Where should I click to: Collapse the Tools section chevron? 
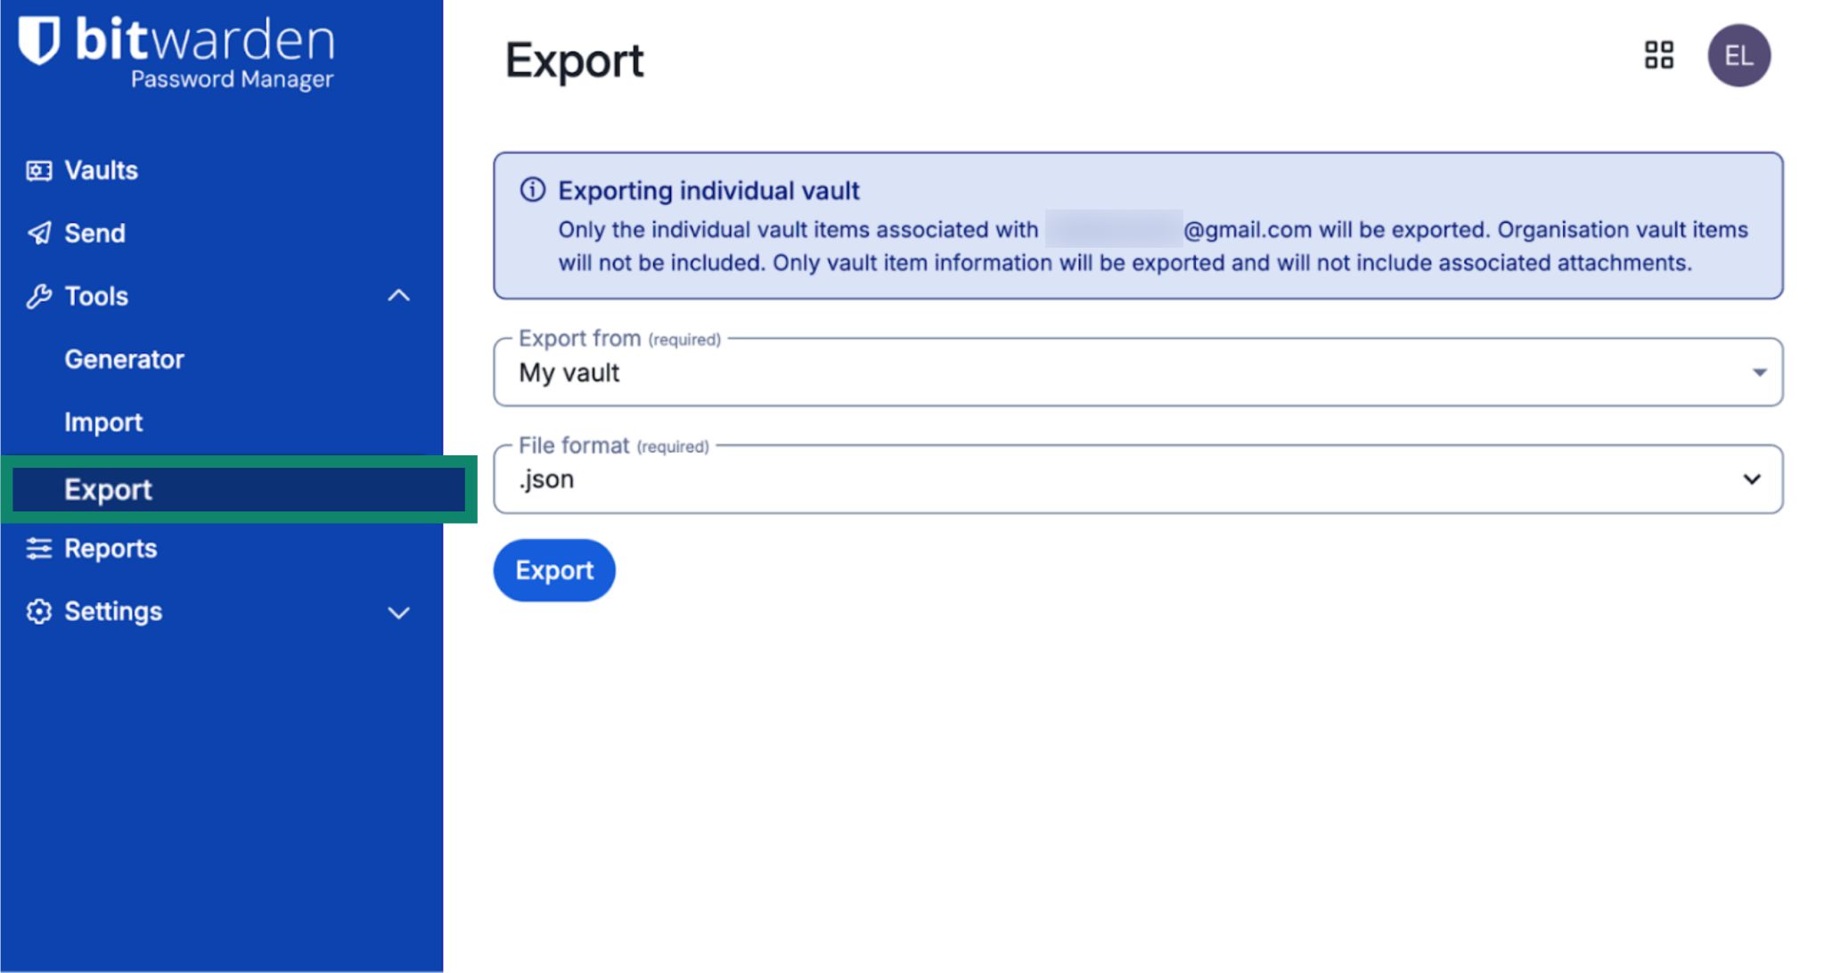pos(399,296)
